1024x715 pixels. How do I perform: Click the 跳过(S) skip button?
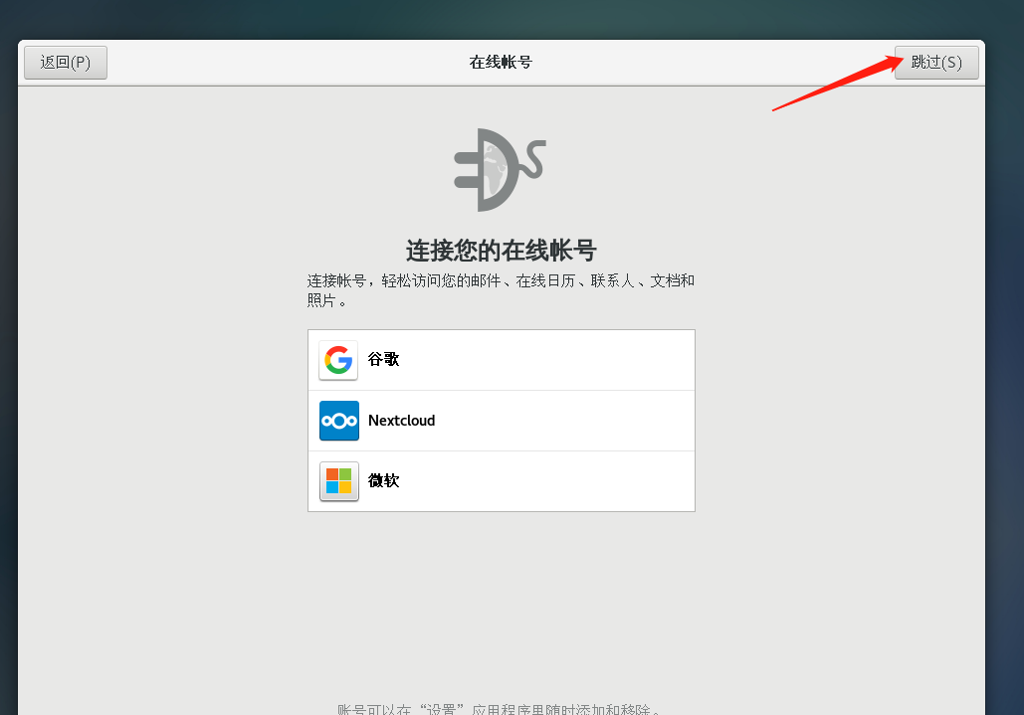(936, 63)
